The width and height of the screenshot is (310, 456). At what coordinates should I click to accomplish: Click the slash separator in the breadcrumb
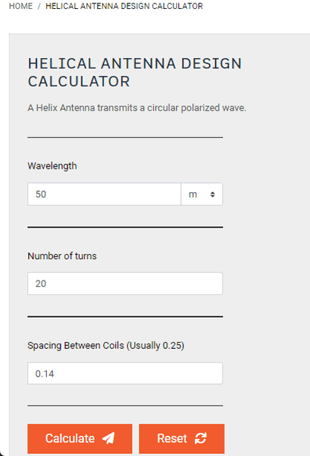pos(39,6)
